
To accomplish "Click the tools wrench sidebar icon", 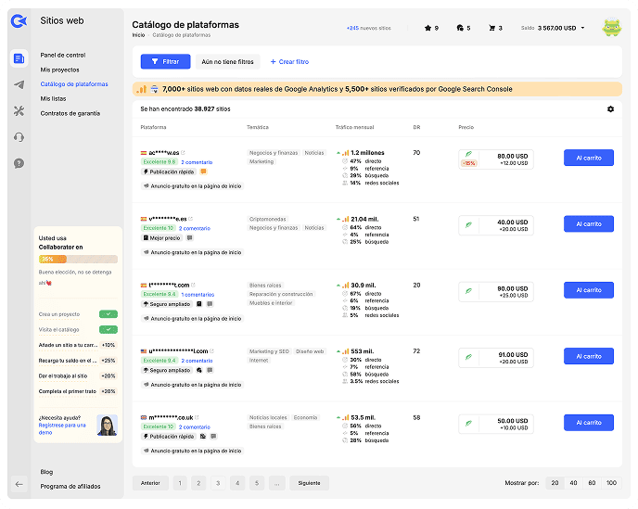I will point(19,111).
